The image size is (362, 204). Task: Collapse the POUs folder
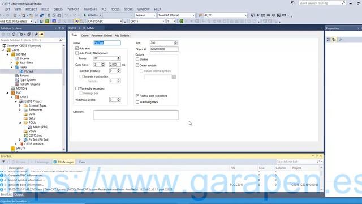pyautogui.click(x=20, y=122)
